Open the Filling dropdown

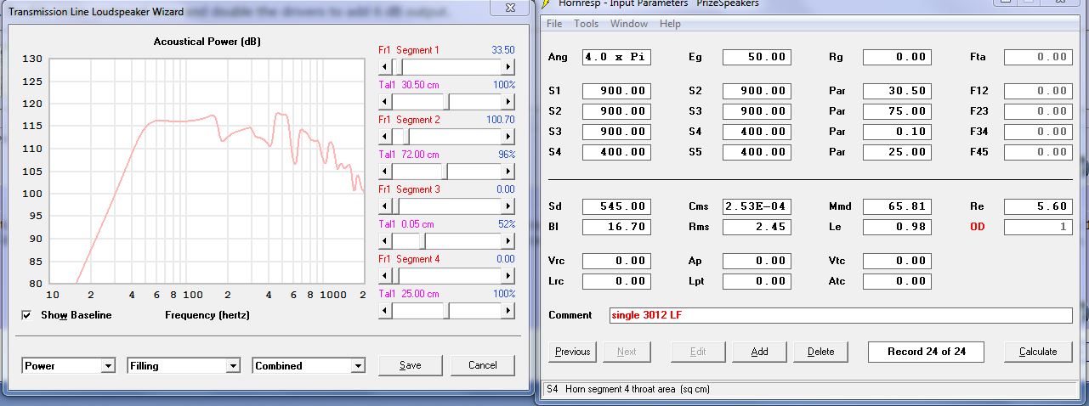(x=184, y=366)
